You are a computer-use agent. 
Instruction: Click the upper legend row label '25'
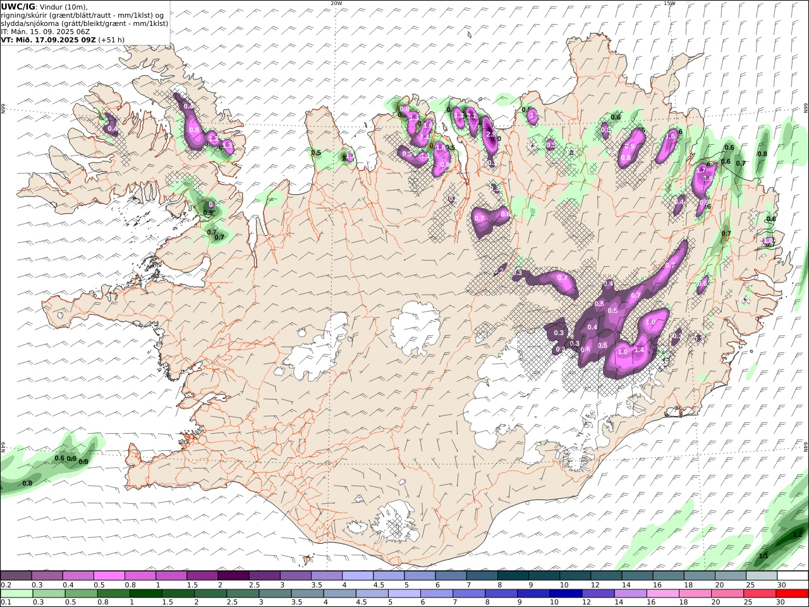750,585
